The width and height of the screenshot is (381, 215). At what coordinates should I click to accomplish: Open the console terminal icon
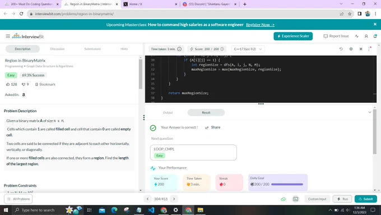(x=295, y=199)
